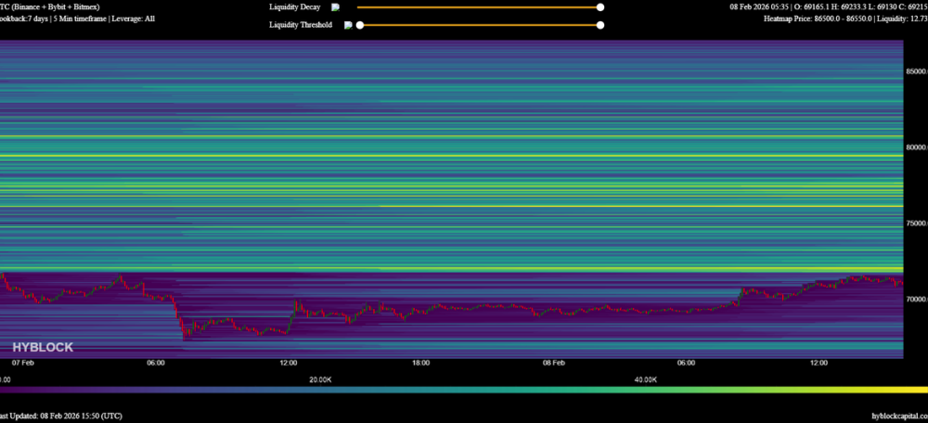Image resolution: width=928 pixels, height=423 pixels.
Task: Click the Lookback and Leverage settings text
Action: coord(78,19)
